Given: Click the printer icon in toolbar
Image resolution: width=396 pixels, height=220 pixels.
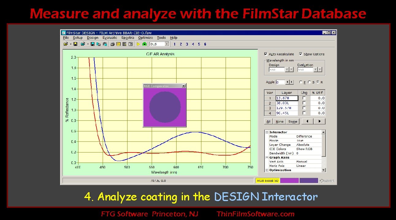Looking at the screenshot, I should pos(112,44).
